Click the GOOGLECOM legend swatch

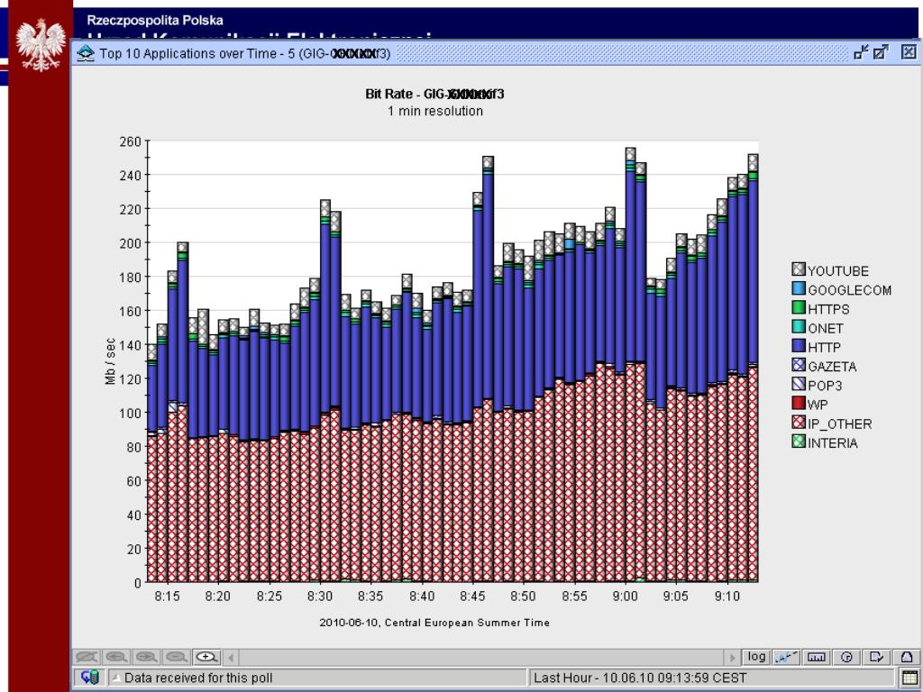tap(799, 288)
